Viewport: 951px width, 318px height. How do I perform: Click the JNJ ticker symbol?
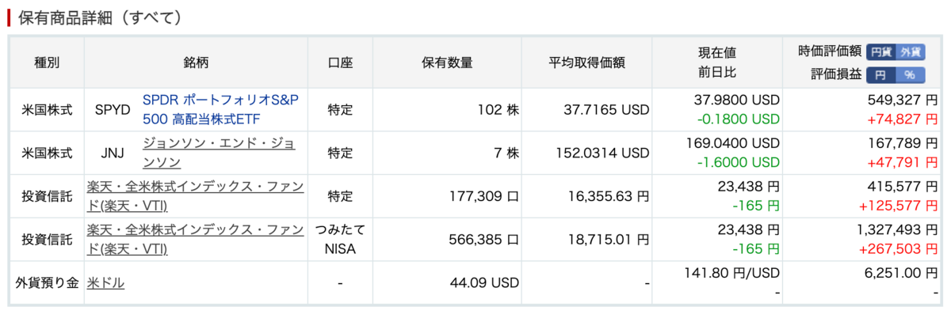[112, 153]
